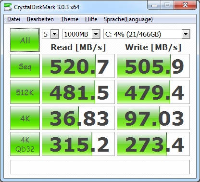Minimize the CrystalDiskMark window
Viewport: 200px width, 182px height.
(x=154, y=5)
